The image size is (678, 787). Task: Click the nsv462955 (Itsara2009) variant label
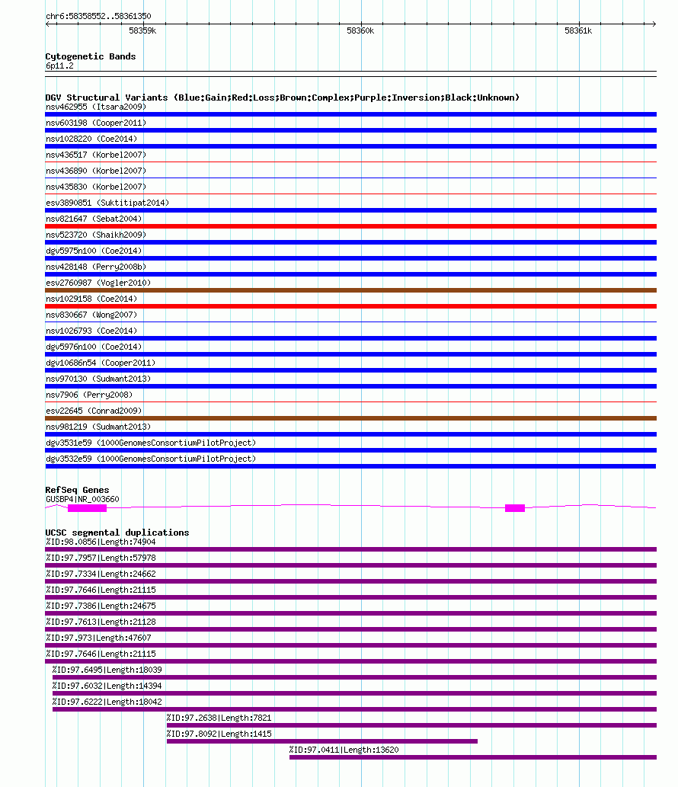coord(96,107)
